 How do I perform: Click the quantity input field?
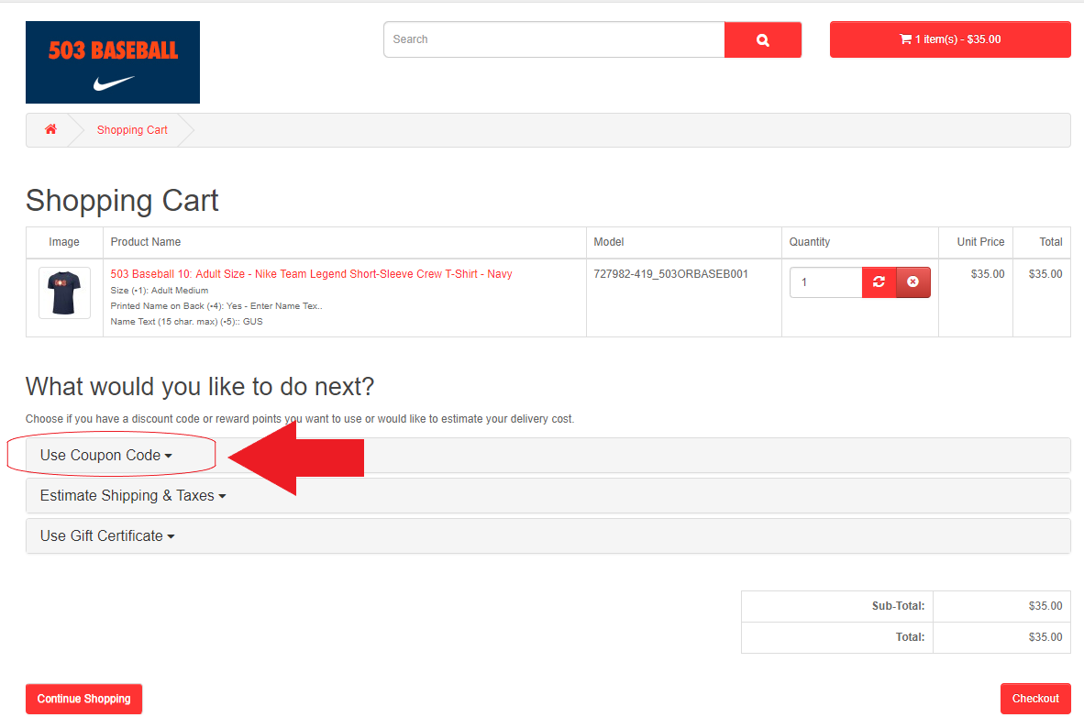pyautogui.click(x=826, y=282)
